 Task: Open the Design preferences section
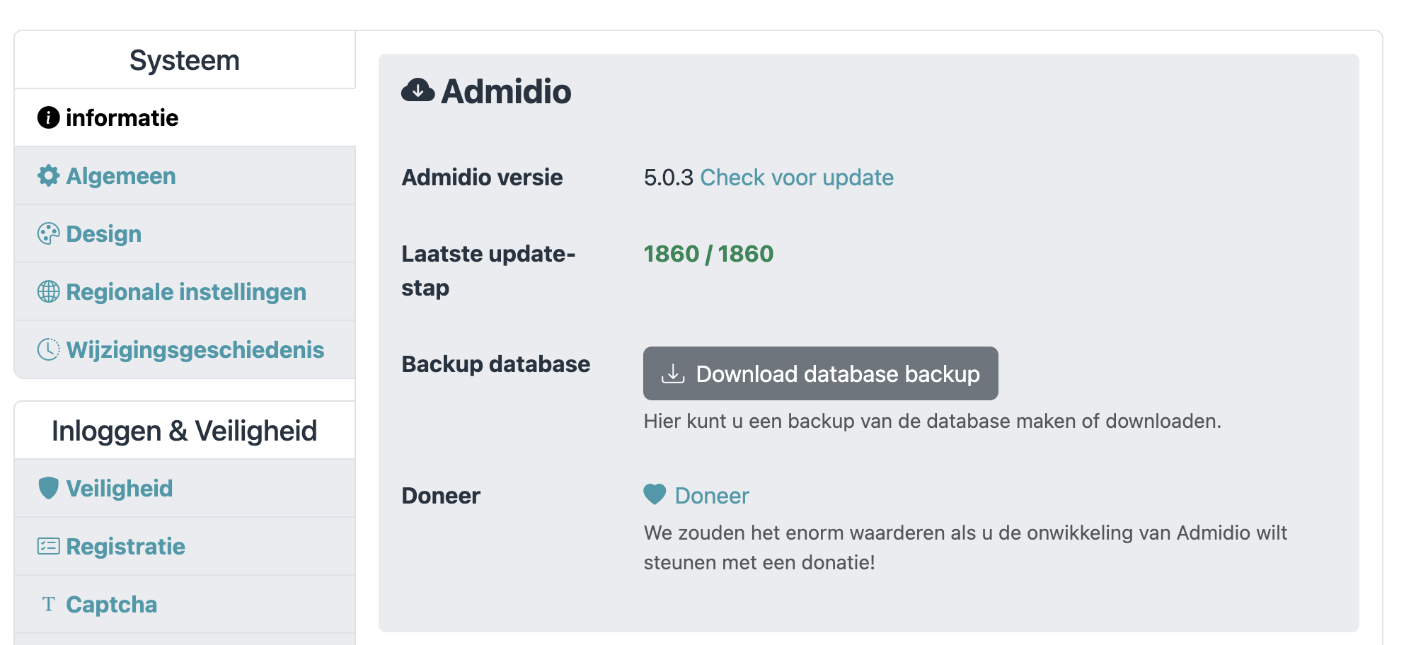pos(103,233)
